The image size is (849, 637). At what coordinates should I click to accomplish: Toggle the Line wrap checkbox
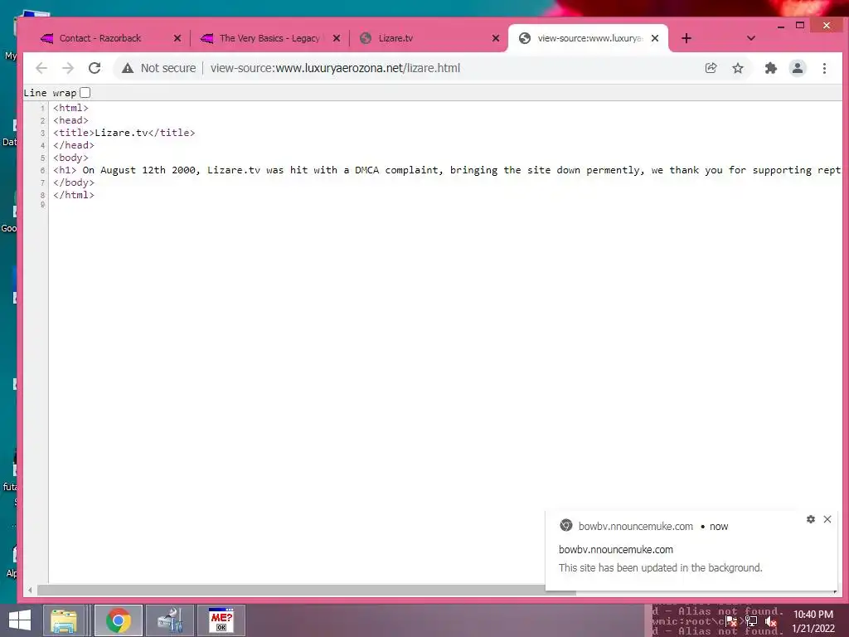pyautogui.click(x=85, y=93)
